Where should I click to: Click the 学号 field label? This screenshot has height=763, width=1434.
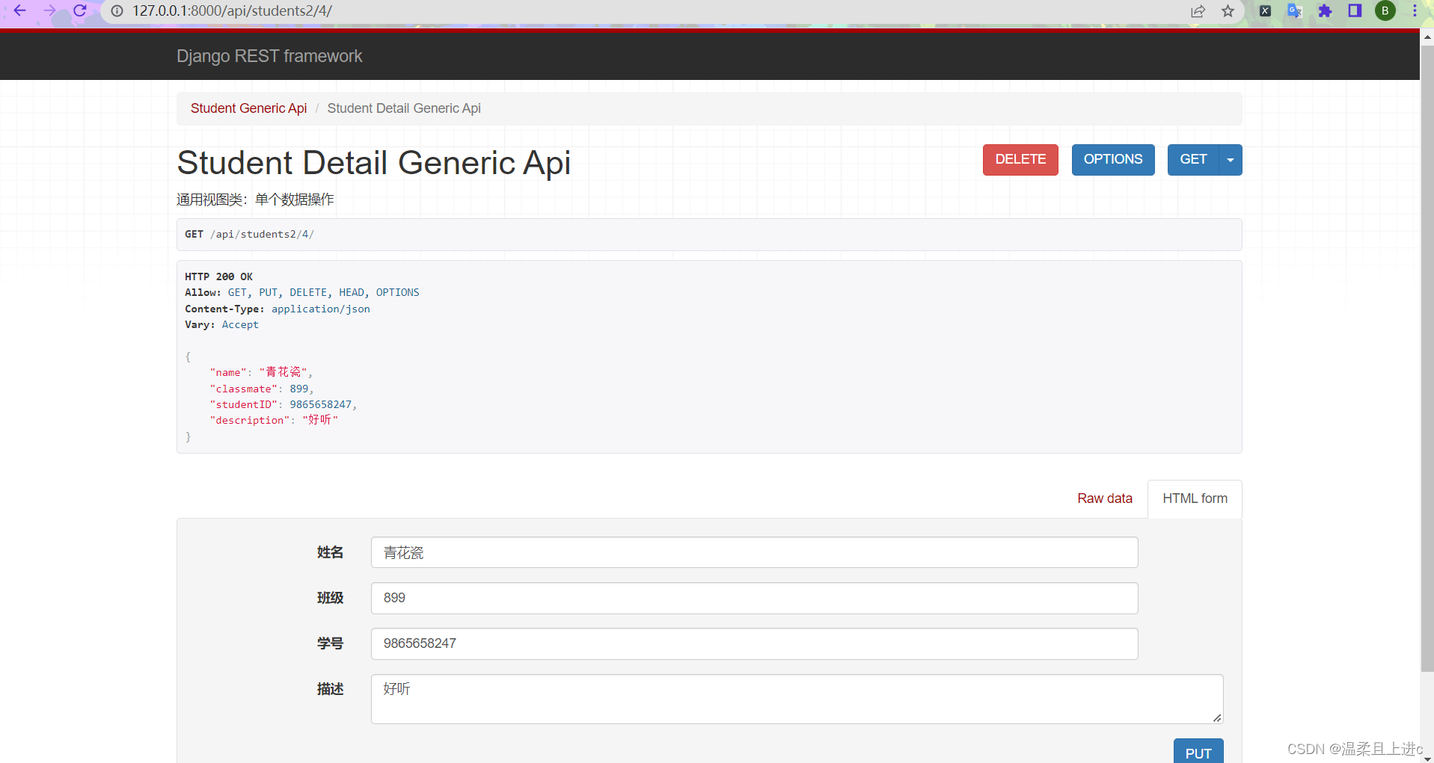(330, 643)
